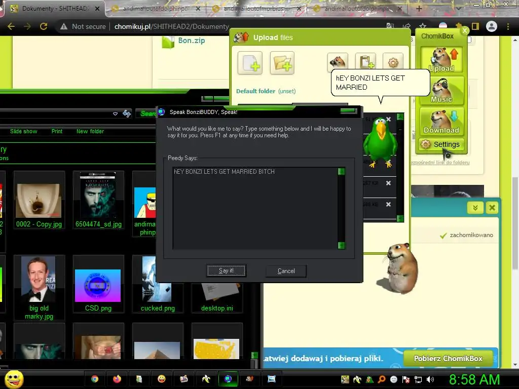Image resolution: width=519 pixels, height=389 pixels.
Task: Click Say it! in Speak dialog
Action: (226, 270)
